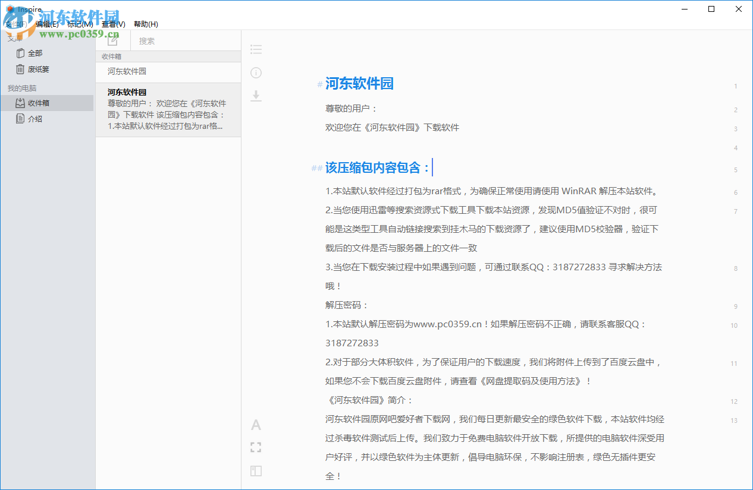Click the export download arrow icon
The width and height of the screenshot is (753, 490).
pos(256,96)
